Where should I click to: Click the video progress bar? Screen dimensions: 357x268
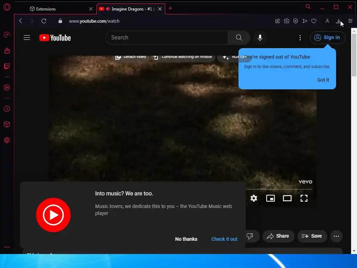[x=279, y=189]
